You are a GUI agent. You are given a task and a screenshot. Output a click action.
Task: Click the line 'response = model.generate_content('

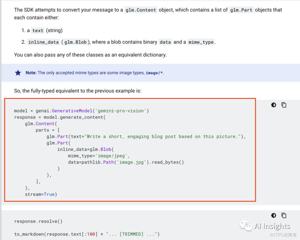[x=60, y=117]
